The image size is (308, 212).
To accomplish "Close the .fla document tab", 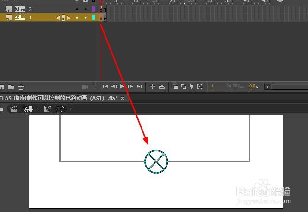I will coord(123,98).
